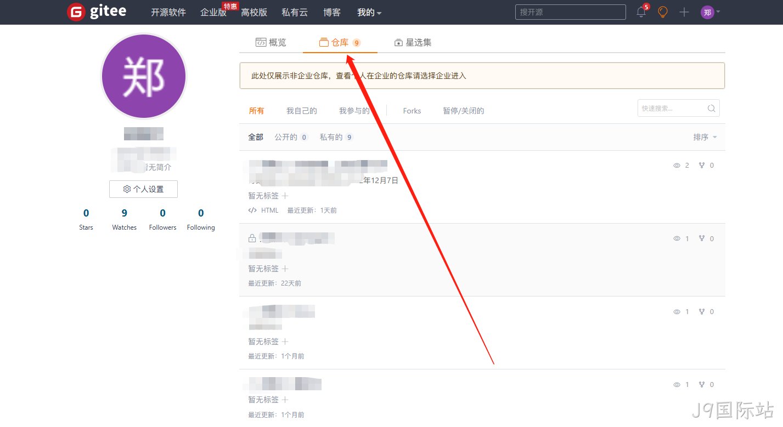Open the notifications bell icon
This screenshot has height=427, width=783.
[641, 12]
